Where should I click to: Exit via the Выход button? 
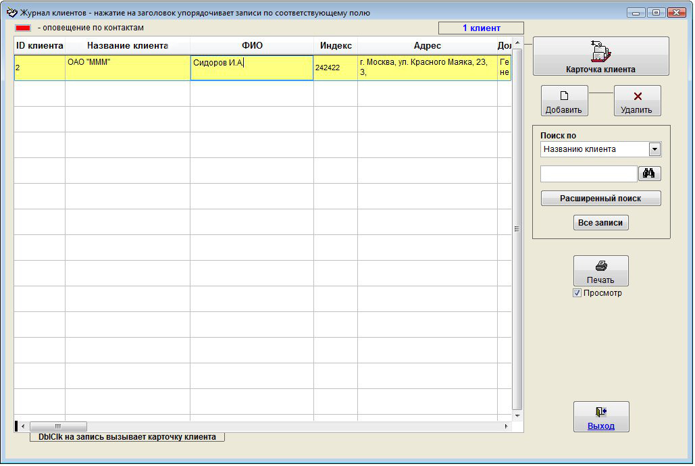click(600, 417)
